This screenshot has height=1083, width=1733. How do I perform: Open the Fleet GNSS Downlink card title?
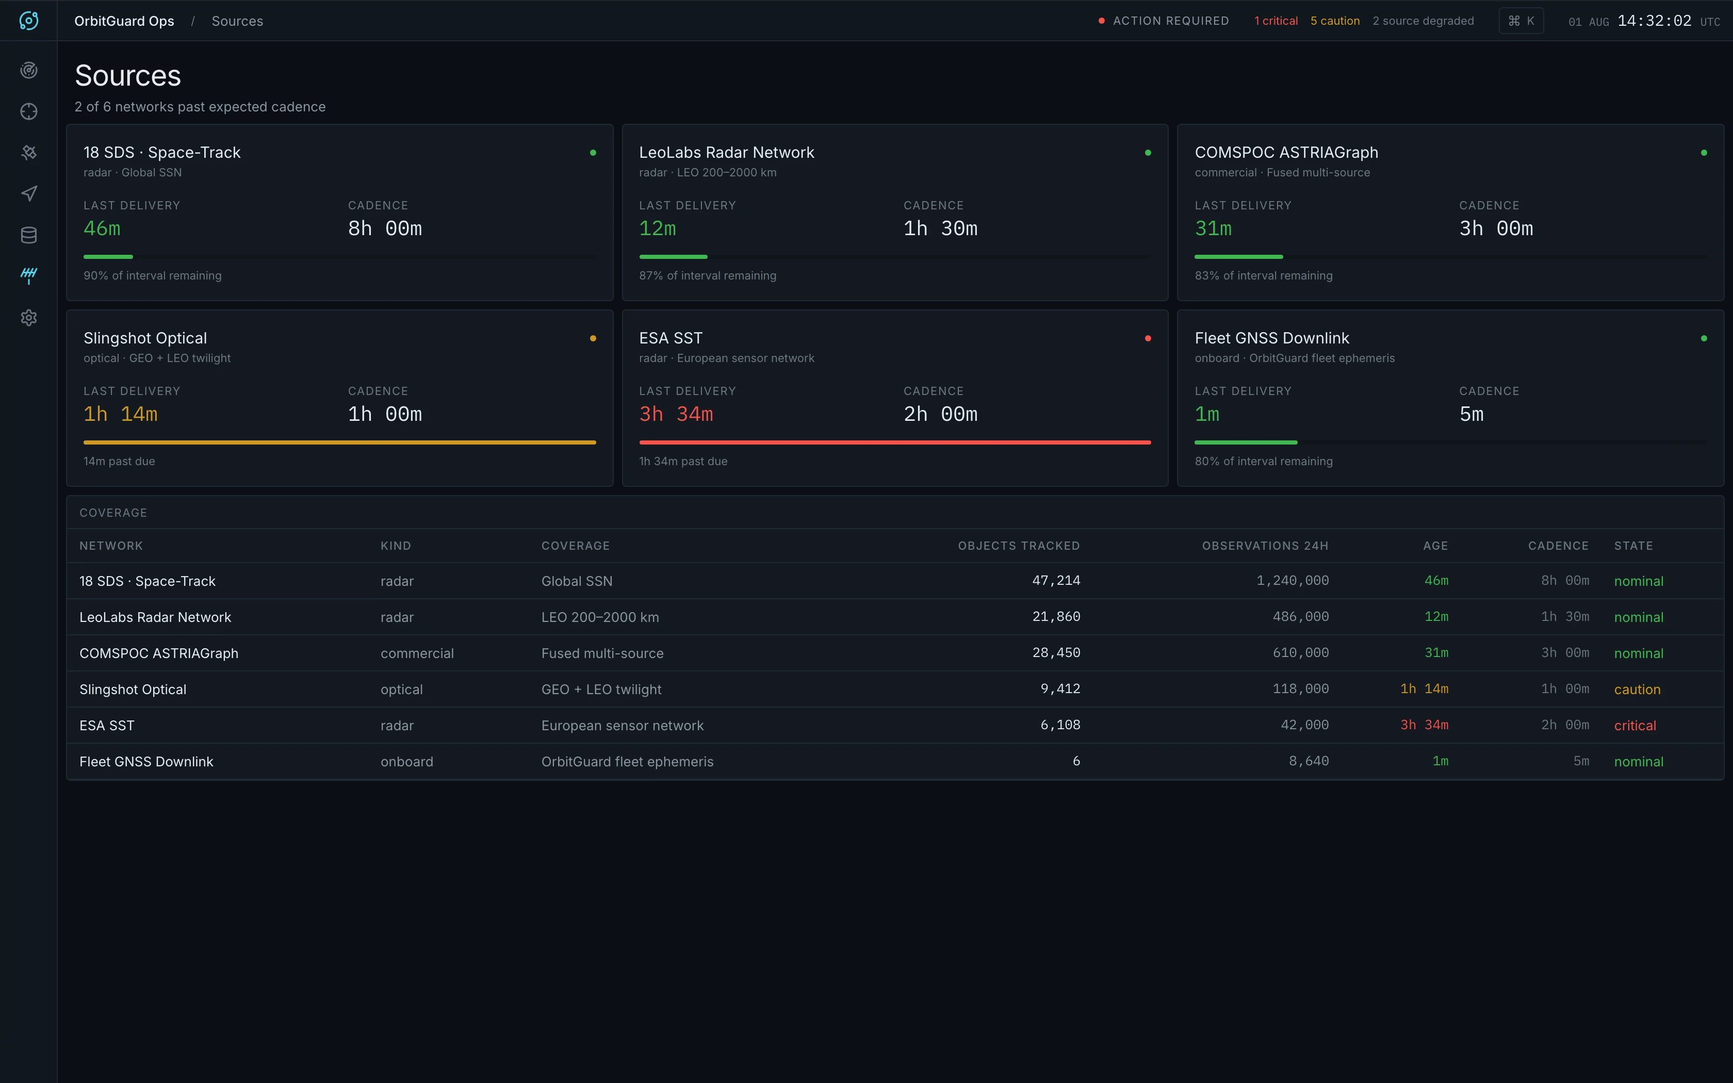tap(1272, 338)
